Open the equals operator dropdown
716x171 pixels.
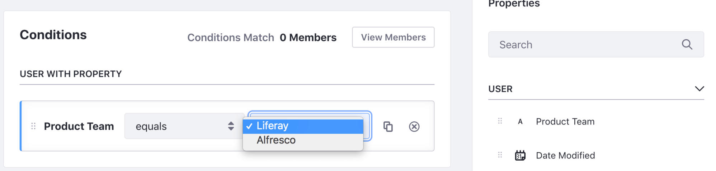184,126
